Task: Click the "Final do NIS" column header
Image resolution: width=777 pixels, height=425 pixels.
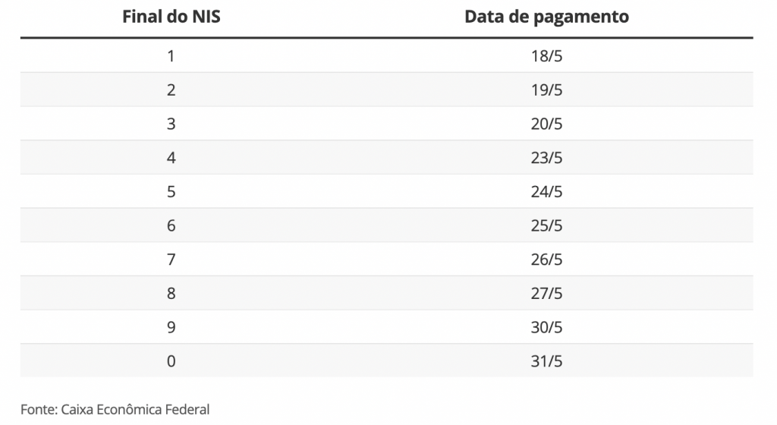Action: click(x=171, y=17)
